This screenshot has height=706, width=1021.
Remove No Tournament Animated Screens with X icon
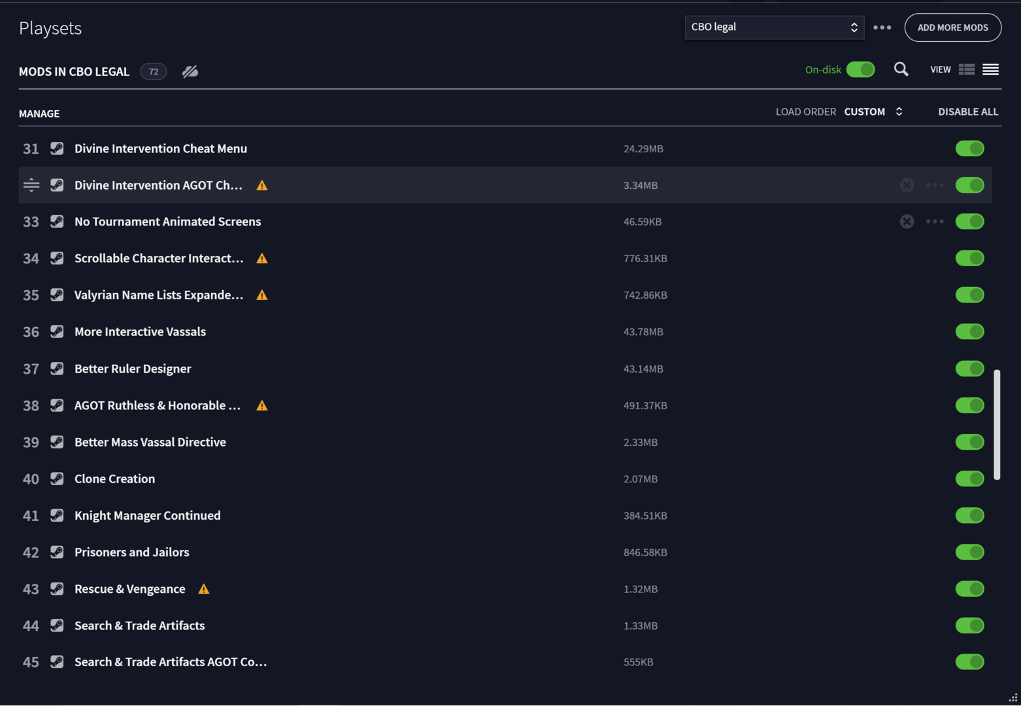click(907, 222)
